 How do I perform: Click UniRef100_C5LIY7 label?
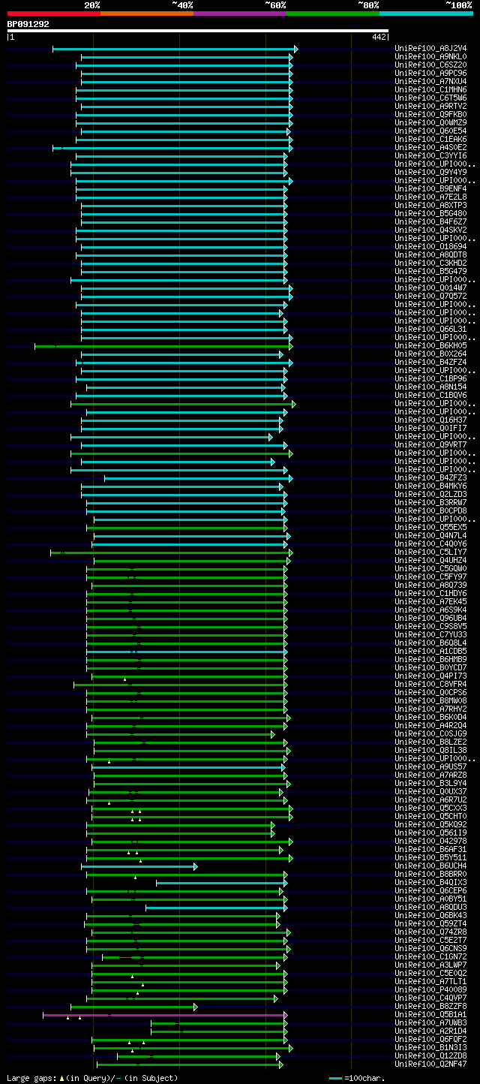tap(430, 552)
